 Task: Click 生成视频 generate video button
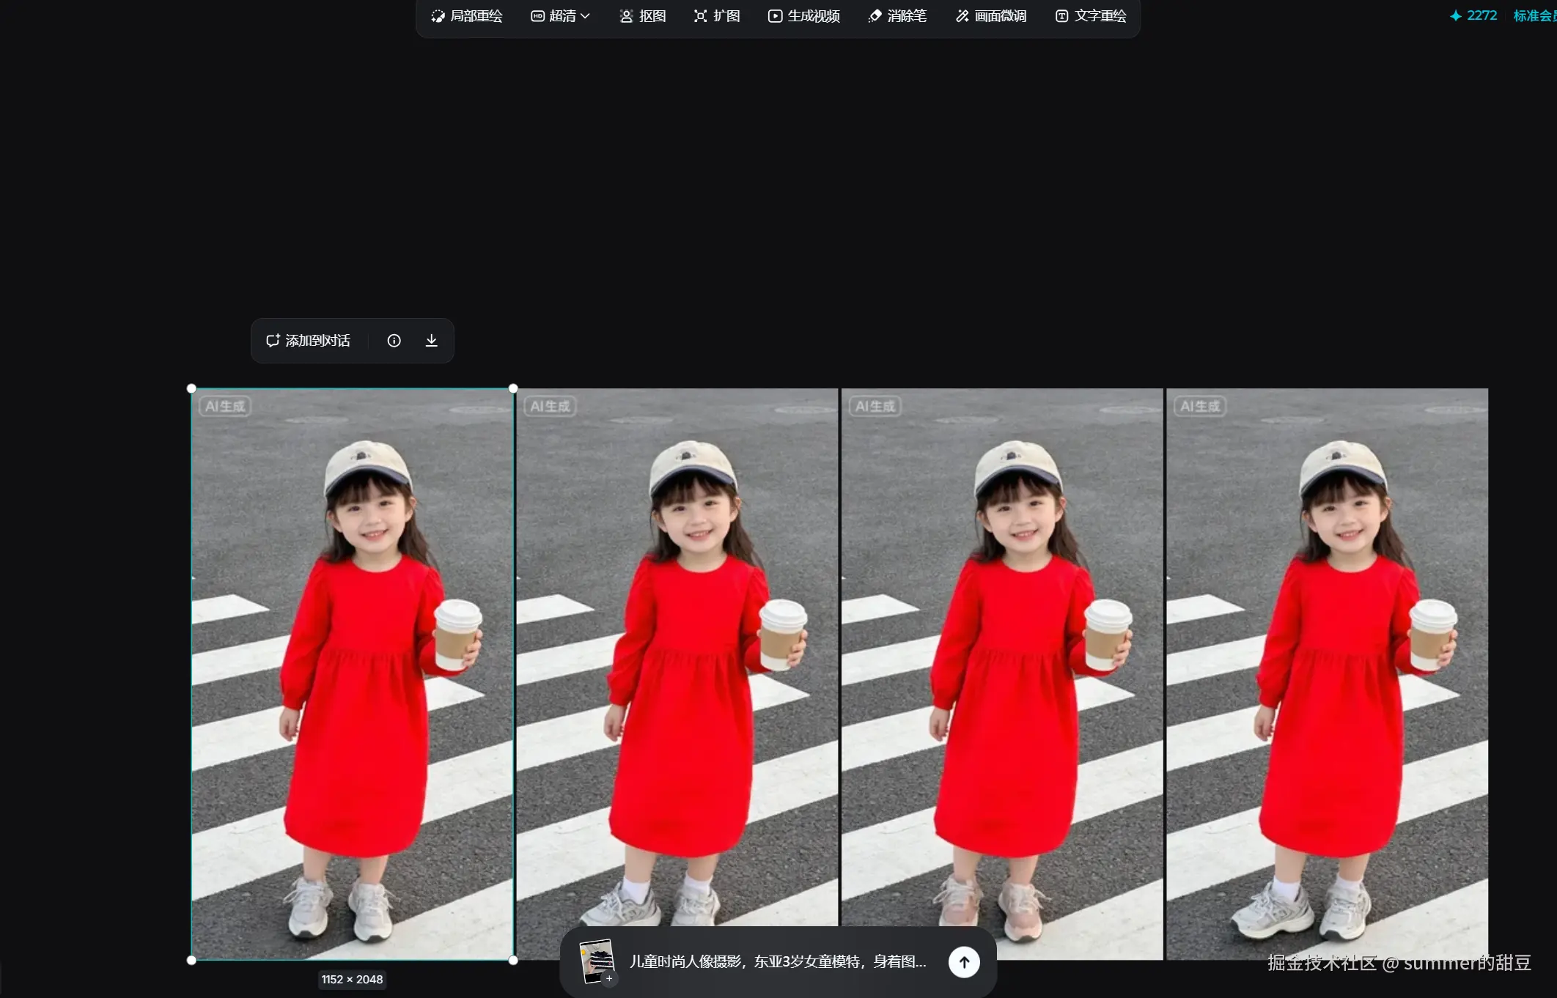(804, 16)
